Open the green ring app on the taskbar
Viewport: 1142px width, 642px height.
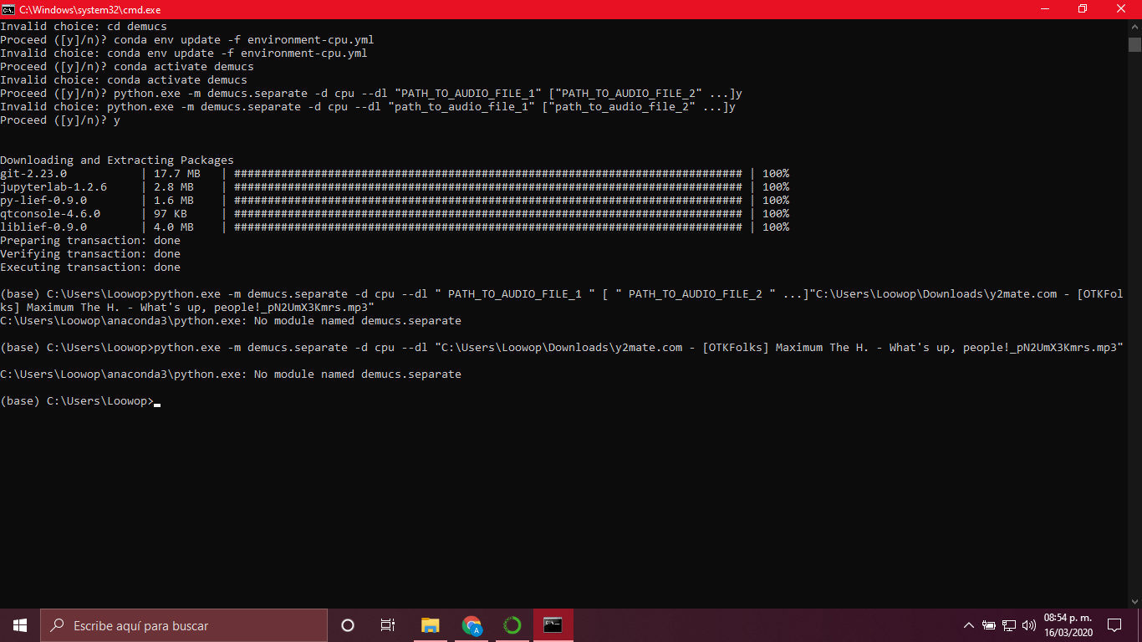click(512, 625)
